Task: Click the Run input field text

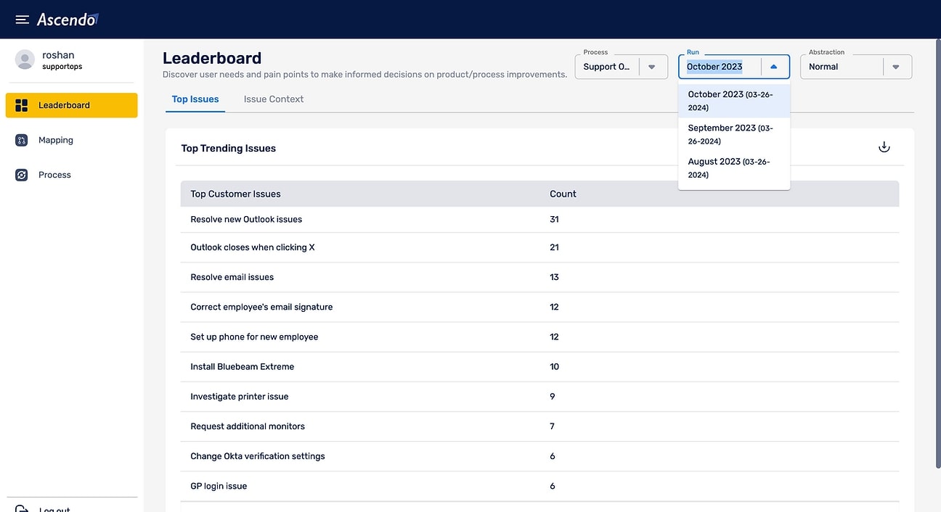Action: (x=715, y=67)
